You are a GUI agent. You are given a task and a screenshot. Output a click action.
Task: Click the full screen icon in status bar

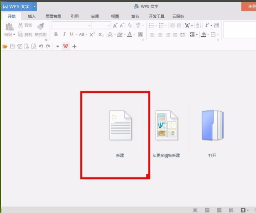click(x=195, y=210)
